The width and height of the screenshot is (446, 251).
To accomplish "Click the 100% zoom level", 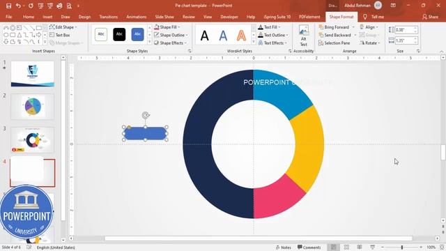I will tap(431, 248).
